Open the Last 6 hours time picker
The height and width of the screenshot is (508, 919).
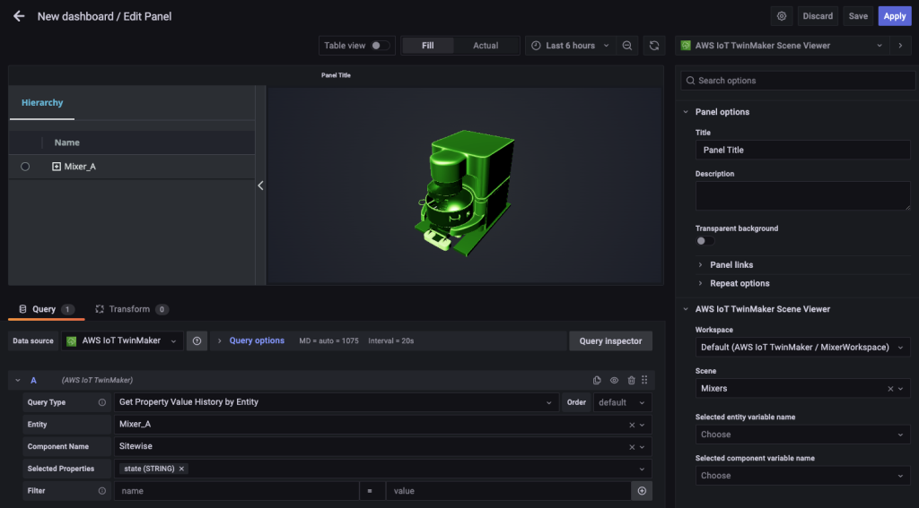[x=570, y=46]
